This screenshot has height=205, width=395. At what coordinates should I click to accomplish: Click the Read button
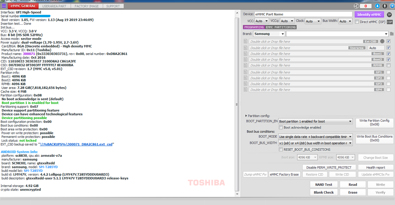click(353, 185)
